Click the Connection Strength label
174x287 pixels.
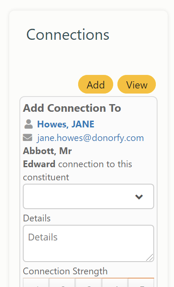pyautogui.click(x=65, y=271)
